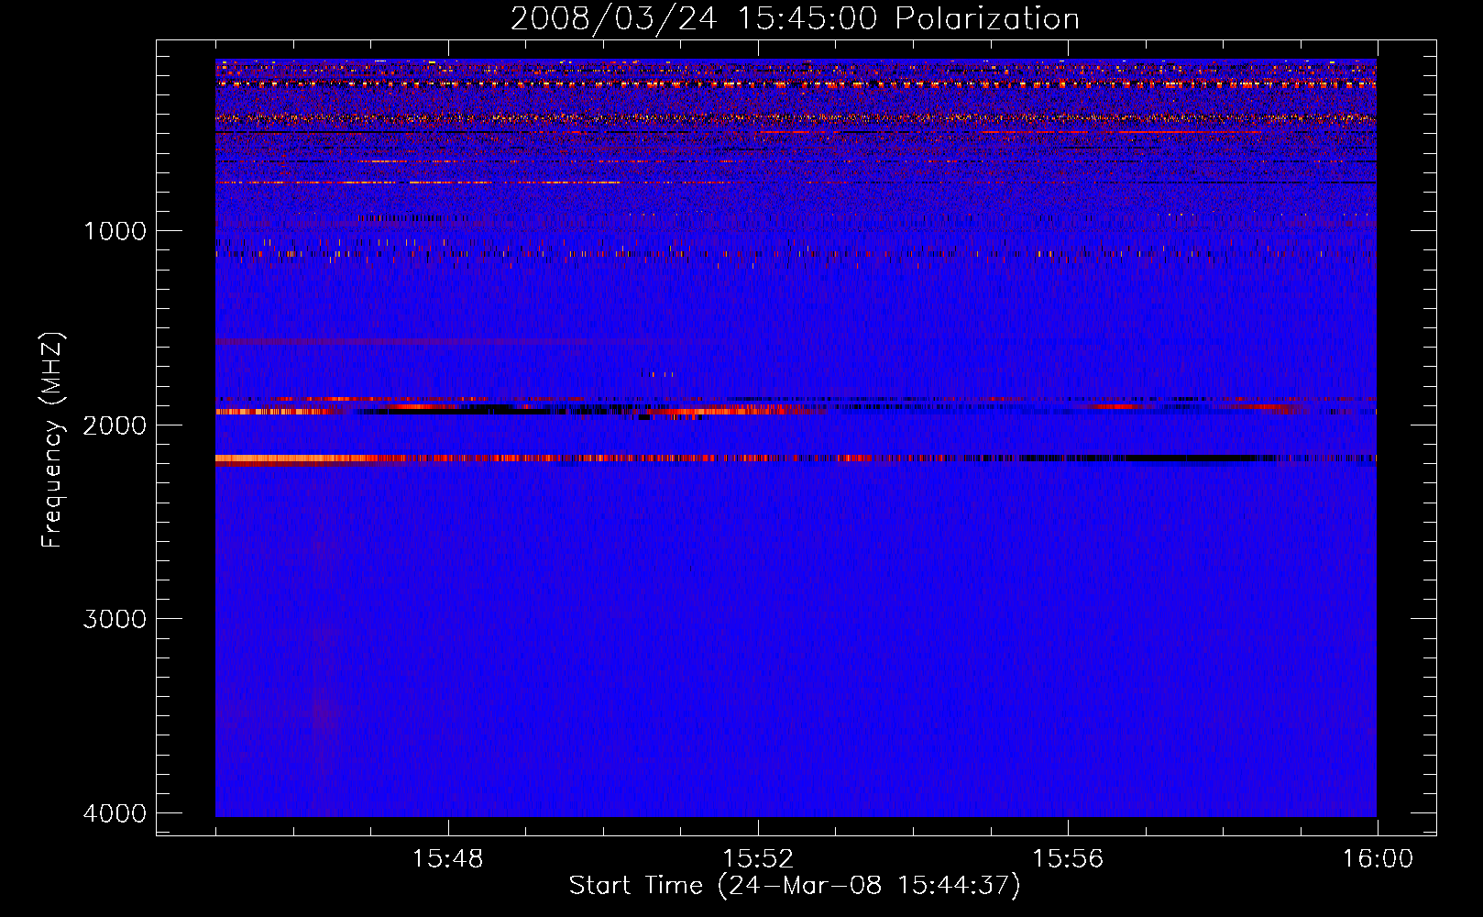The height and width of the screenshot is (917, 1483).
Task: Click the 1000 frequency tick label
Action: click(x=115, y=231)
